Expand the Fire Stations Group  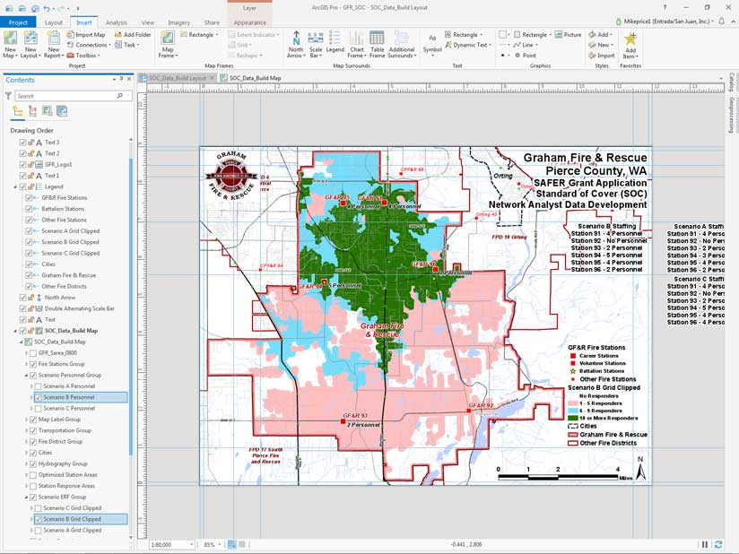[x=26, y=364]
